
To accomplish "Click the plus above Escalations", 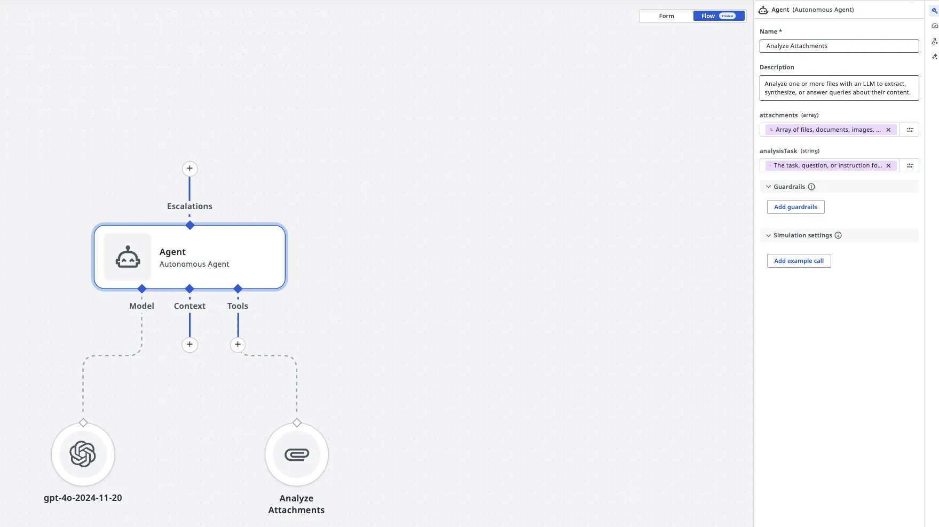I will [190, 169].
